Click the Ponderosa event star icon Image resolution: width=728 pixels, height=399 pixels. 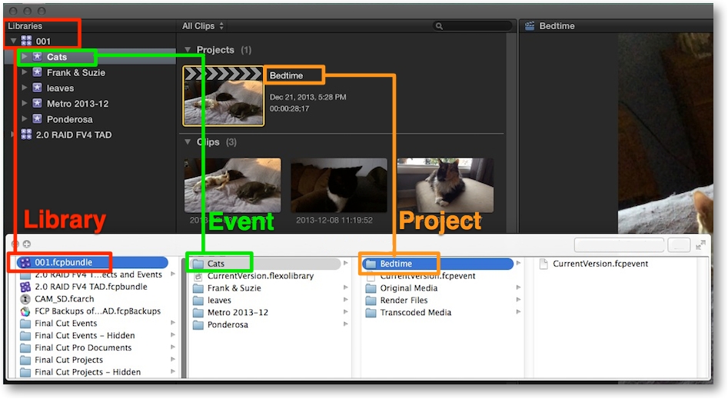(37, 119)
